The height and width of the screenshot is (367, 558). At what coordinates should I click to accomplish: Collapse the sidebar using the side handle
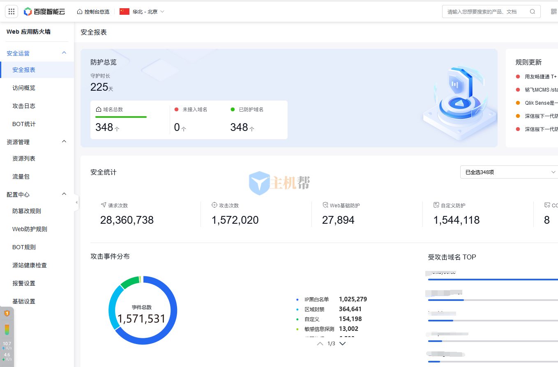(x=76, y=202)
